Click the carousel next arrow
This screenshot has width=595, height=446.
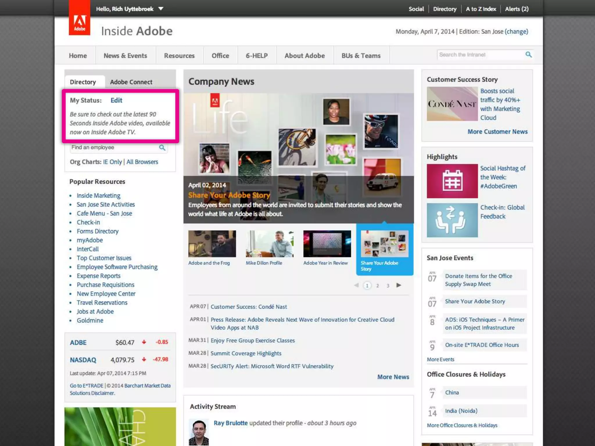point(399,285)
